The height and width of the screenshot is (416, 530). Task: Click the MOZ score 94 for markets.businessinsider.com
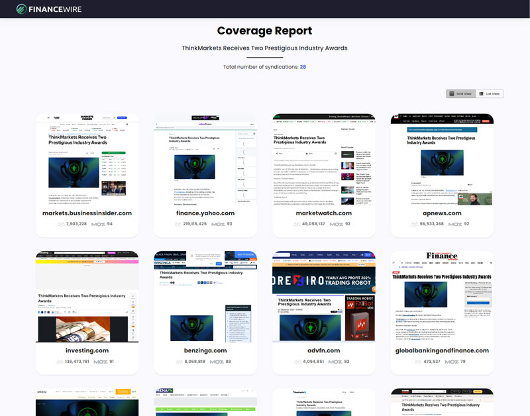110,224
